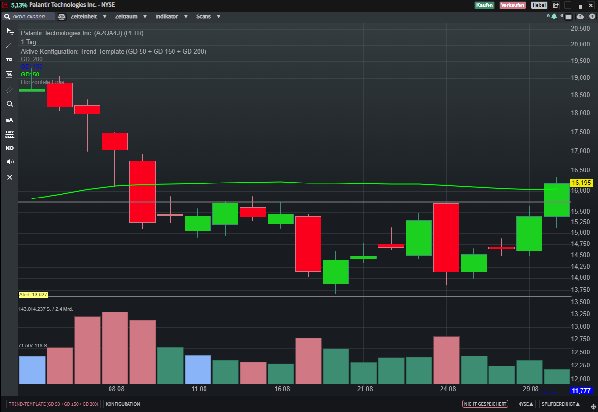The height and width of the screenshot is (412, 598).
Task: Click the red chart app icon in the title bar
Action: click(x=5, y=5)
